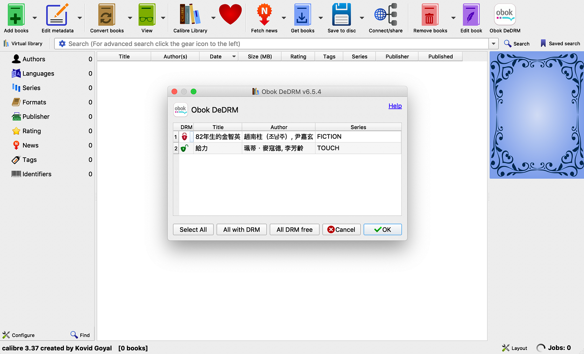This screenshot has width=584, height=354.
Task: Click the All with DRM button
Action: [242, 230]
